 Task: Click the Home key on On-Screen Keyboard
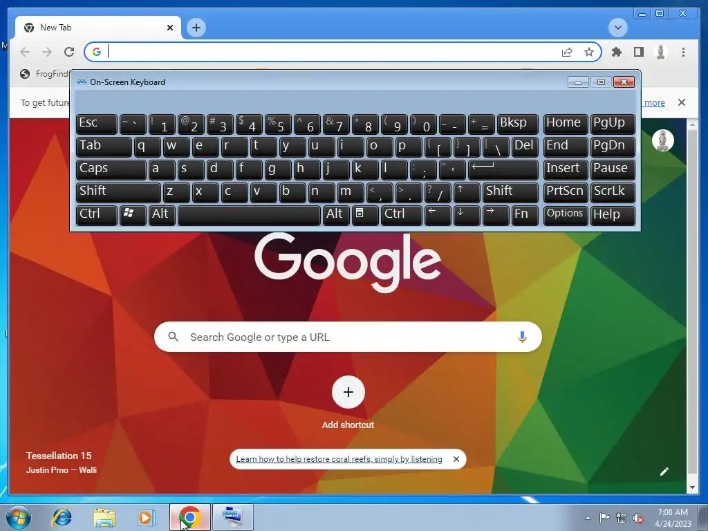click(566, 124)
